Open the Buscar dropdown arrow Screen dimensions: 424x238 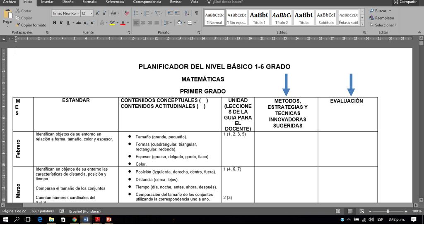coord(390,11)
